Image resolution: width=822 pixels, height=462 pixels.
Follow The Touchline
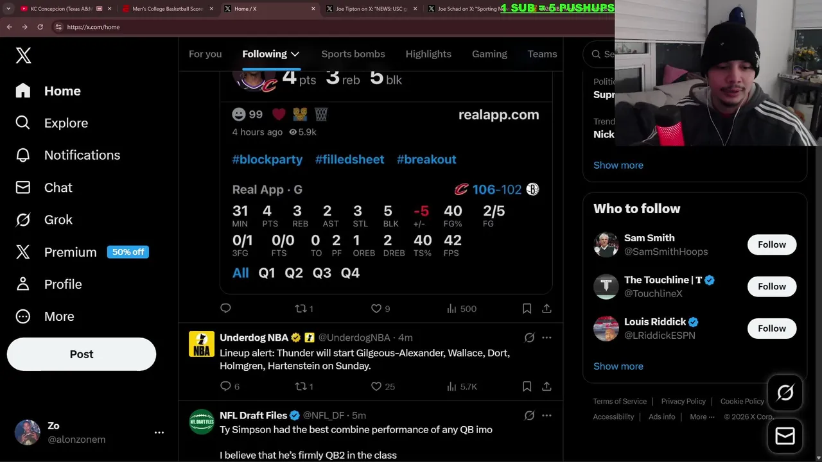point(771,286)
